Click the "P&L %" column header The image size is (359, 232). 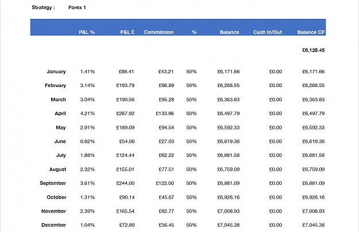click(87, 32)
